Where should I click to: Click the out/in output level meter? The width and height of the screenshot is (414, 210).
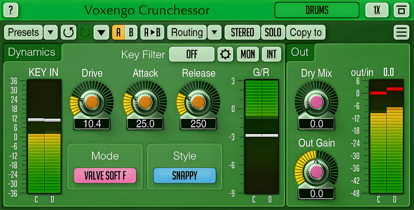(386, 136)
